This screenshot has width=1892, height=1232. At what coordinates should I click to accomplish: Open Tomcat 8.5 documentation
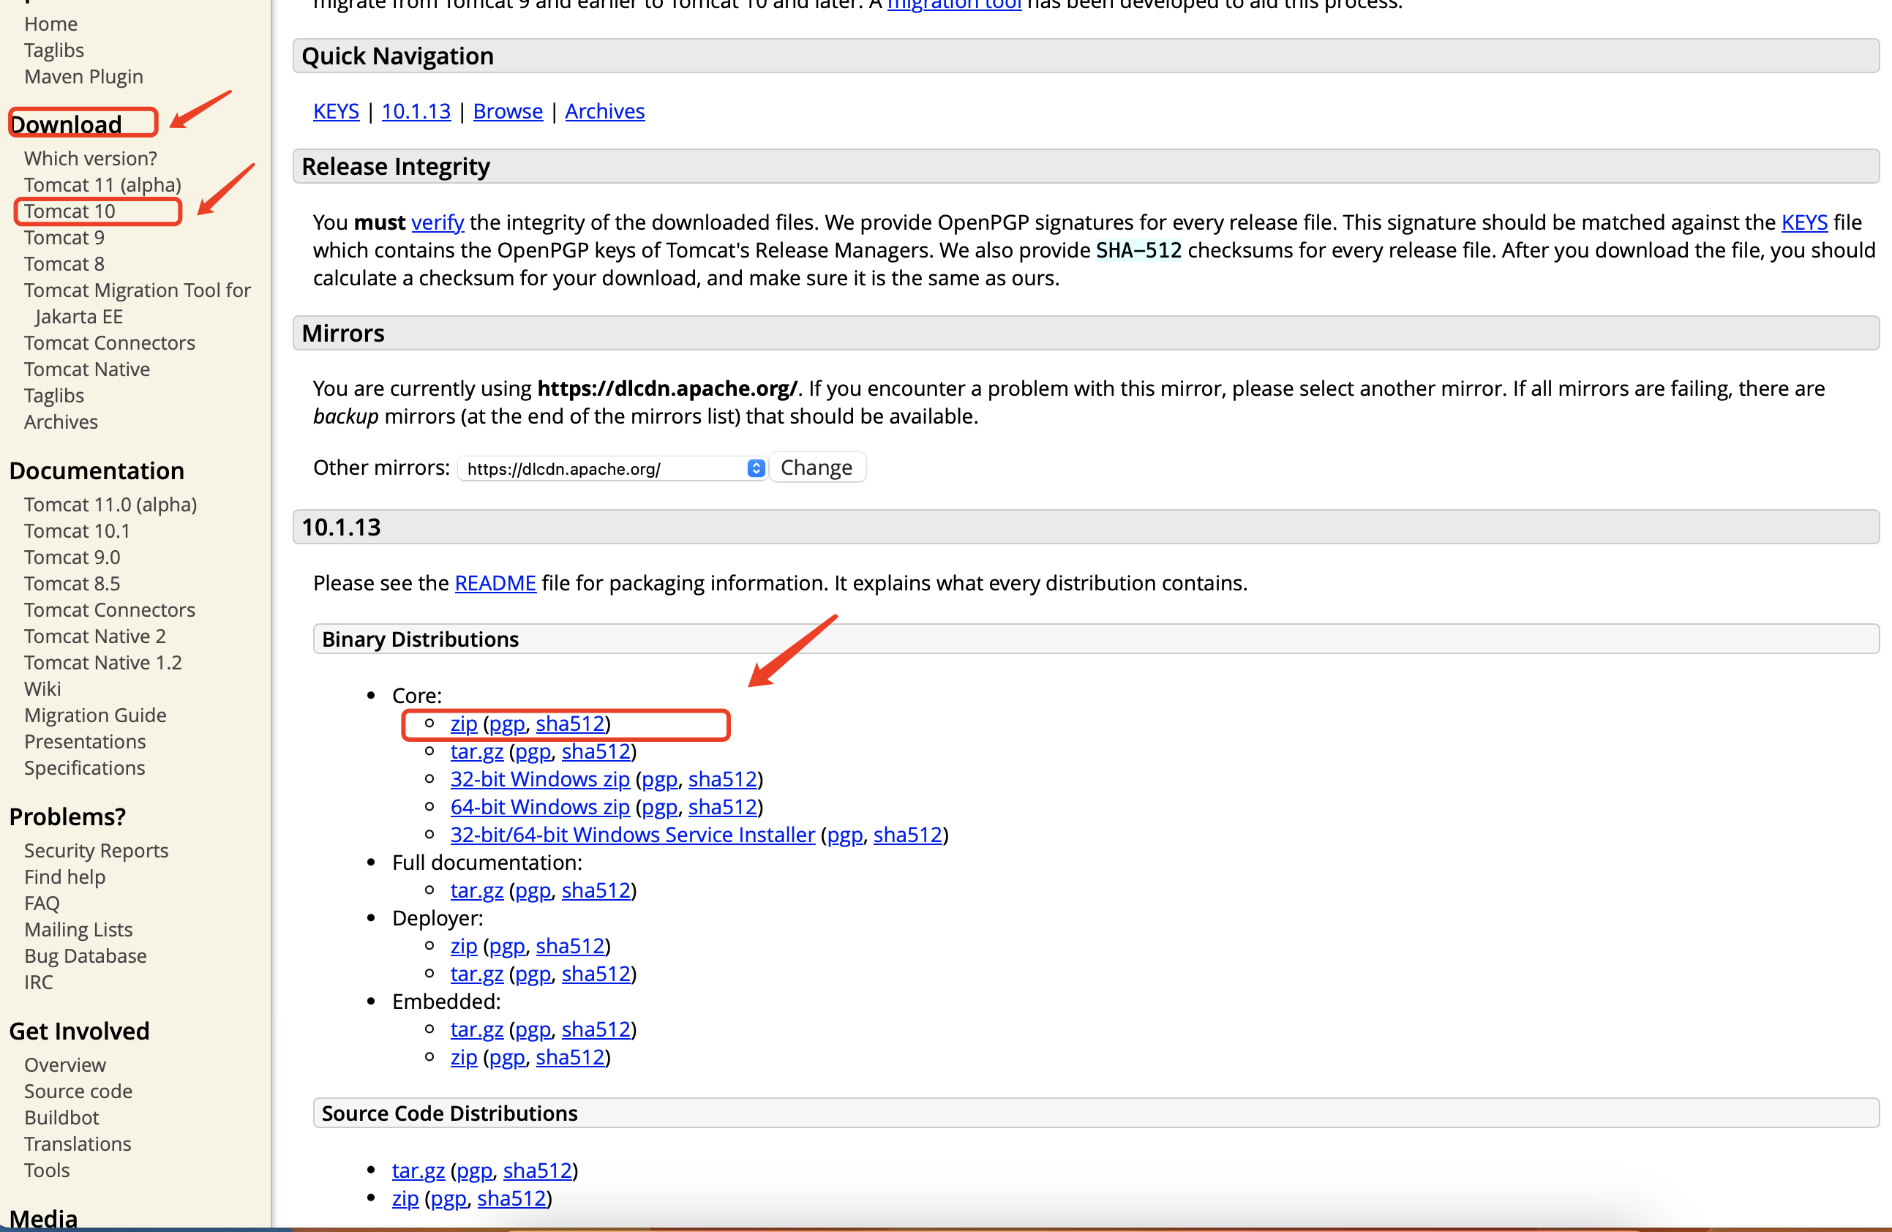tap(72, 583)
